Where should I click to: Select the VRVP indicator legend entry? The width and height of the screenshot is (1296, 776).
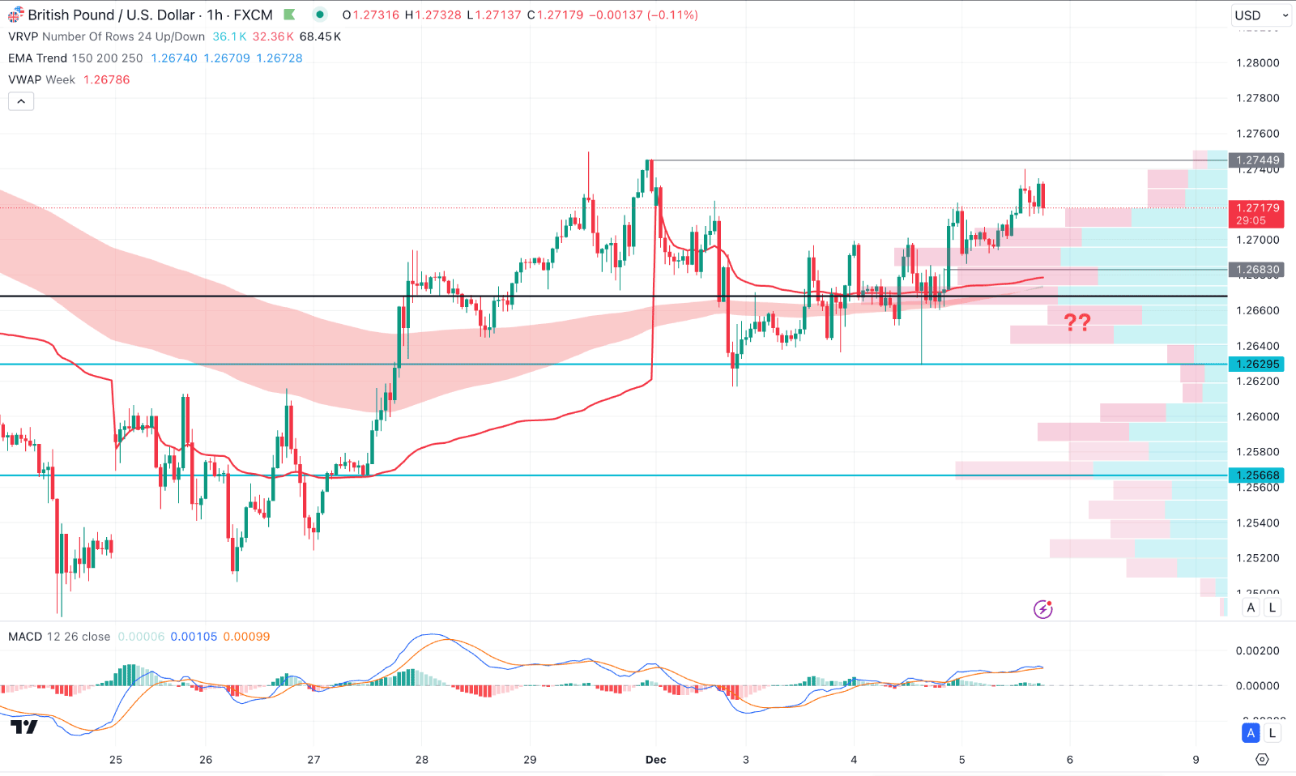pos(106,36)
